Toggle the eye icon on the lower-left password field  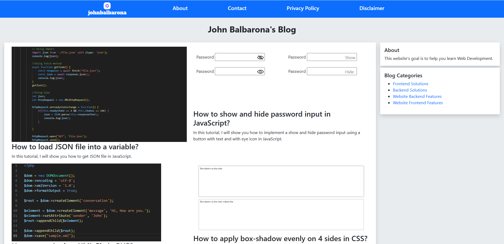pyautogui.click(x=260, y=71)
